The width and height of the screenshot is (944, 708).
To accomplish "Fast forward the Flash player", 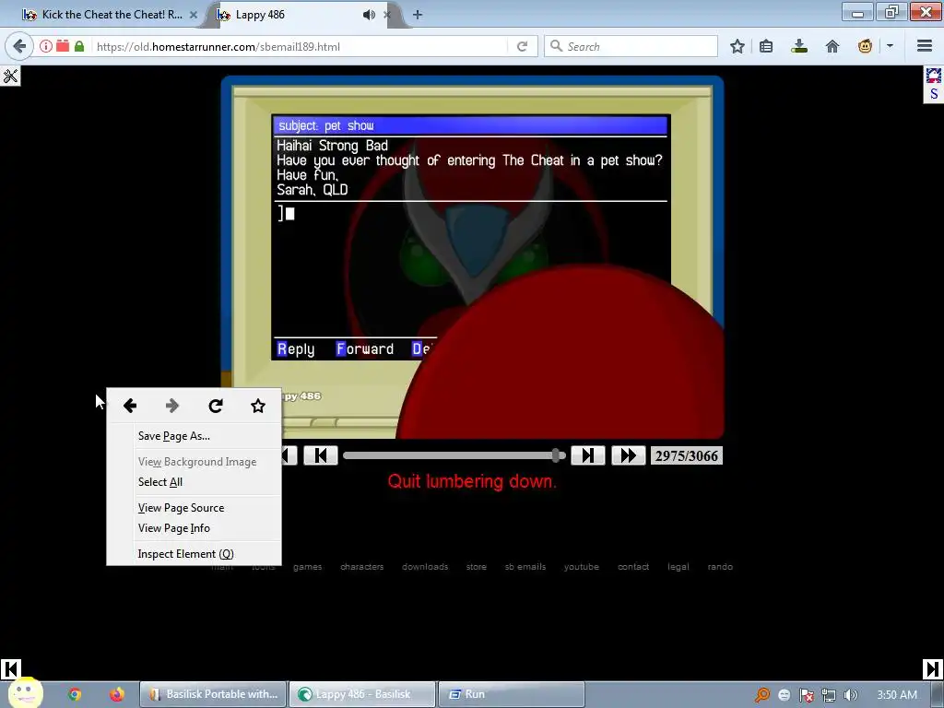I will 629,455.
